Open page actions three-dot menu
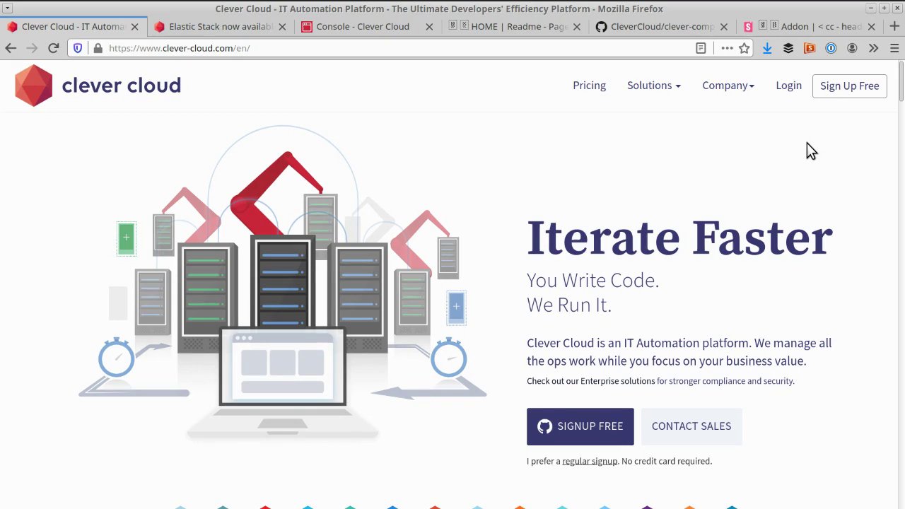The width and height of the screenshot is (905, 509). tap(727, 48)
